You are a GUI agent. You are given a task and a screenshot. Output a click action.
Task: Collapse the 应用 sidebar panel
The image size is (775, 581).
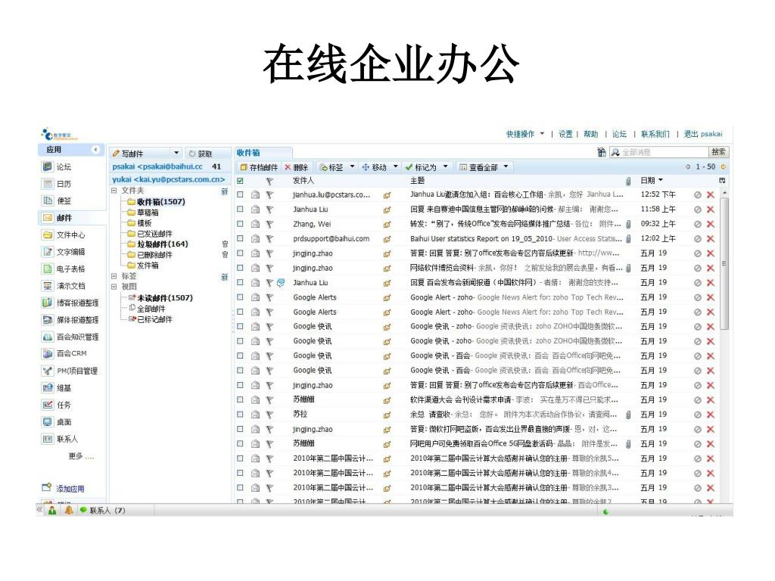(95, 149)
